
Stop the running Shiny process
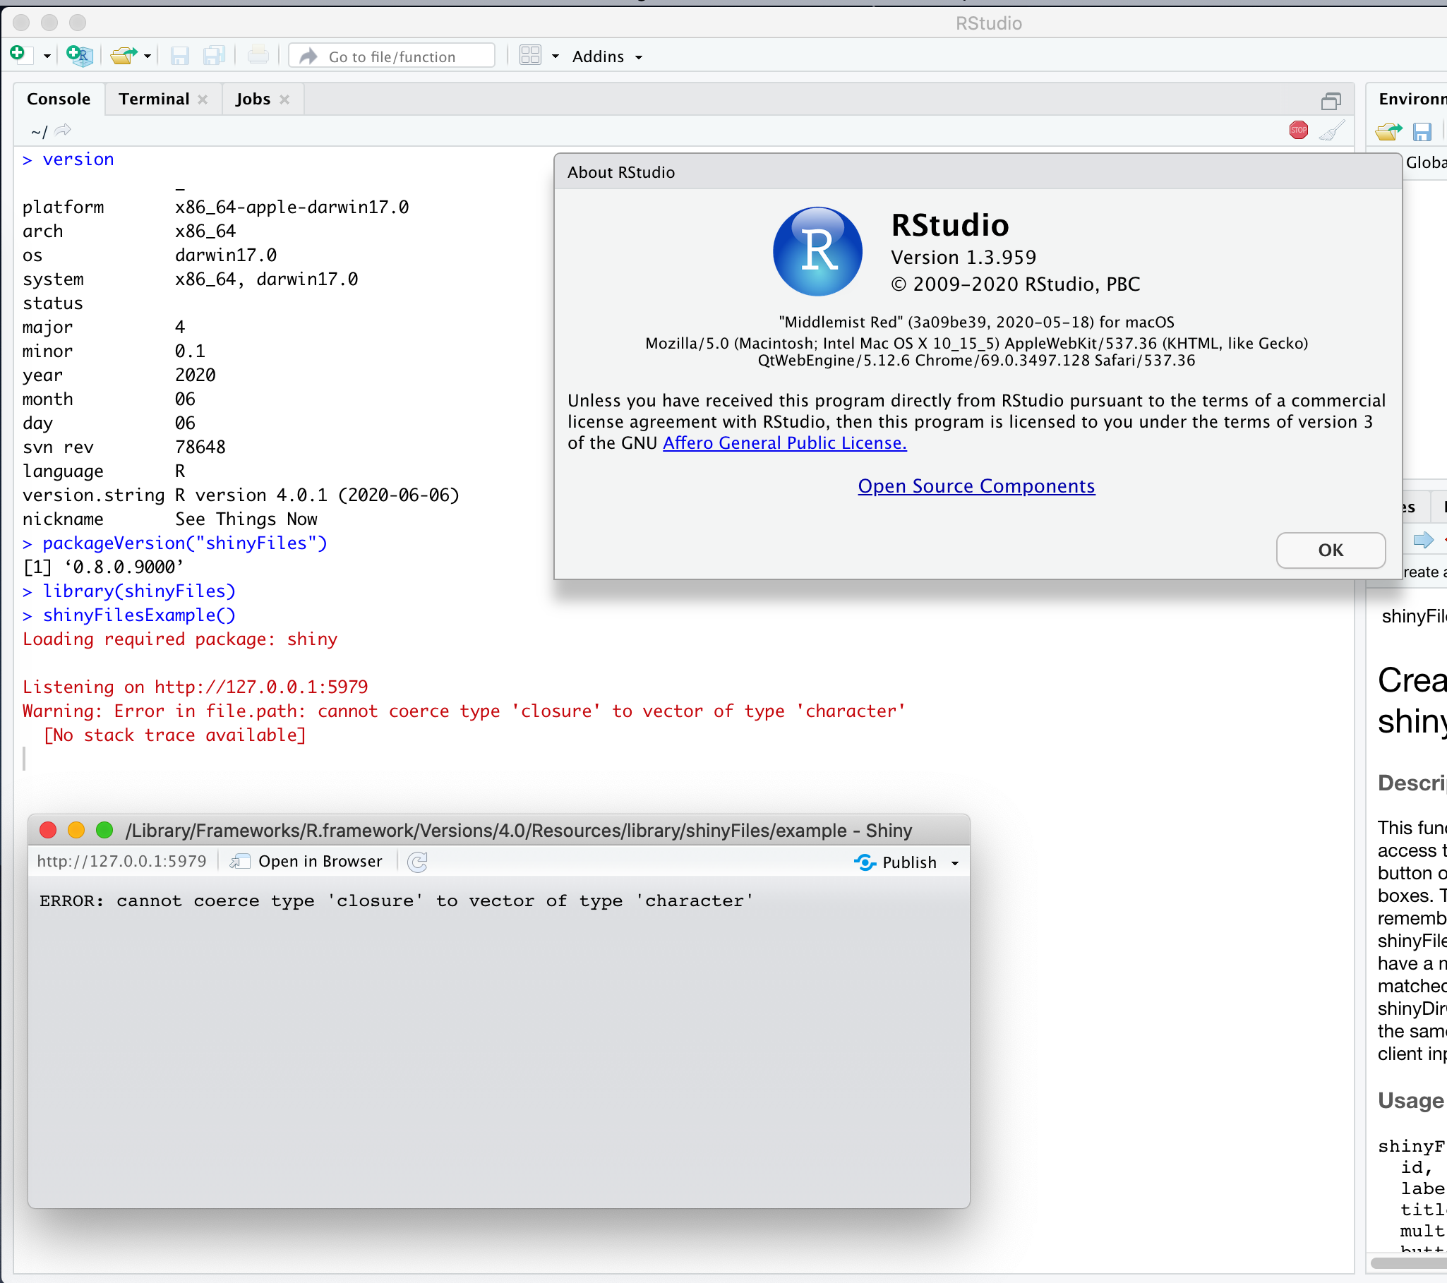pos(1298,130)
